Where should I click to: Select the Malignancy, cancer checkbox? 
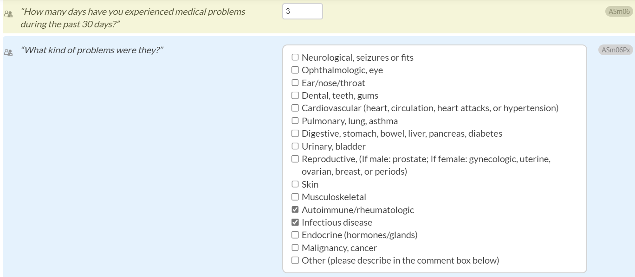pyautogui.click(x=295, y=248)
